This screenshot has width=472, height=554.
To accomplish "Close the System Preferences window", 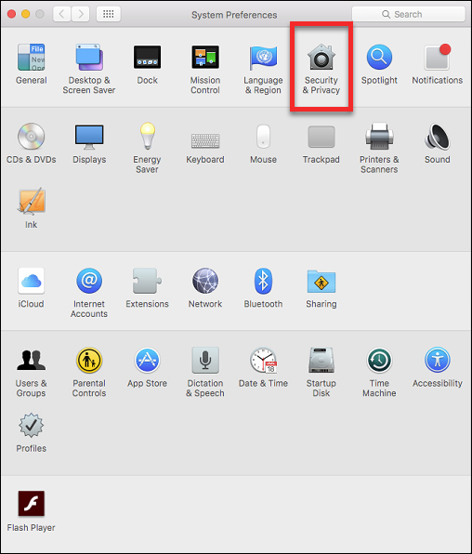I will (11, 14).
